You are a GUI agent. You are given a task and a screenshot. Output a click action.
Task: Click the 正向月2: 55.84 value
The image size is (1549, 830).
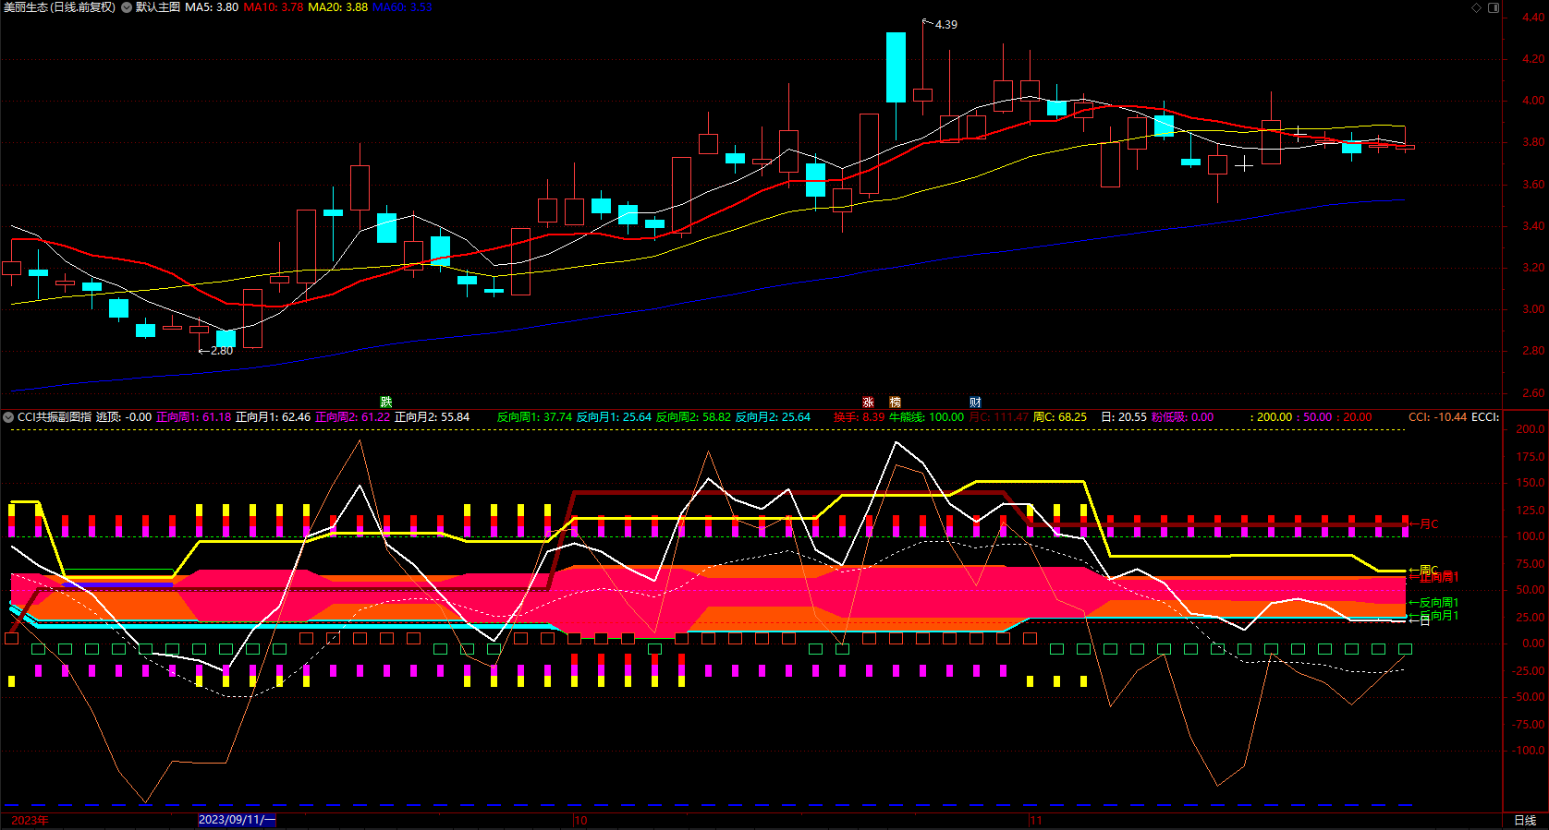tap(433, 417)
